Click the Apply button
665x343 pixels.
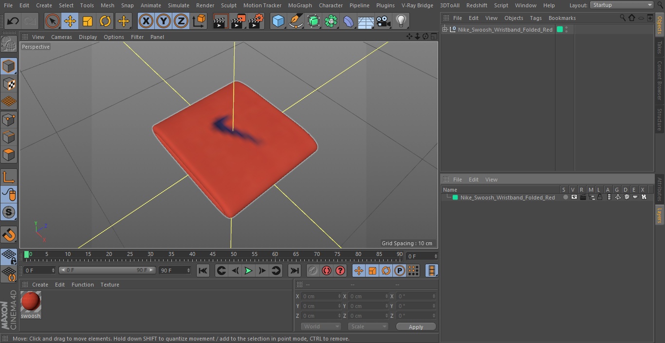(x=416, y=327)
